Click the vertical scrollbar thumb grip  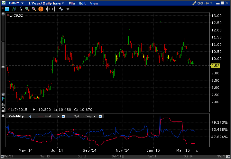coord(3,54)
